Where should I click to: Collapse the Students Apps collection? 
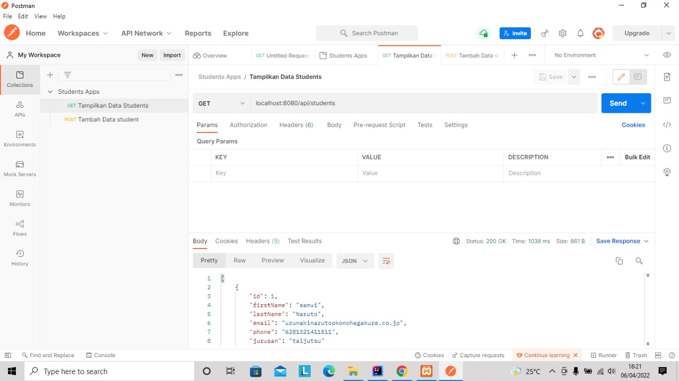click(49, 91)
